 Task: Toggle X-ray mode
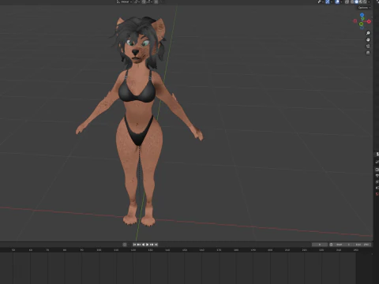[x=347, y=2]
